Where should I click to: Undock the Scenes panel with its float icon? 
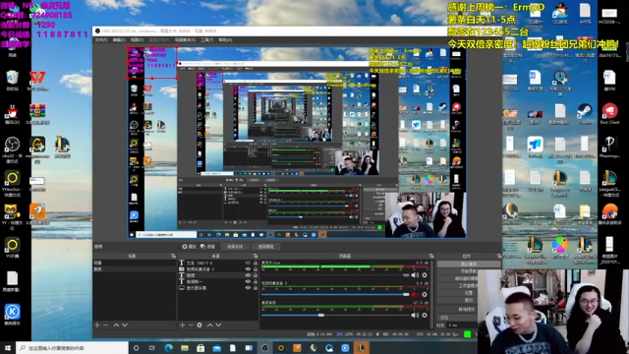pos(173,256)
